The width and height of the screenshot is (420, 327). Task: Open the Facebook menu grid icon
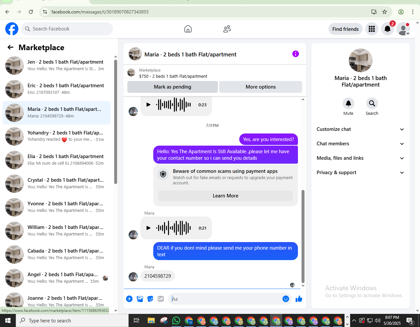click(x=372, y=29)
